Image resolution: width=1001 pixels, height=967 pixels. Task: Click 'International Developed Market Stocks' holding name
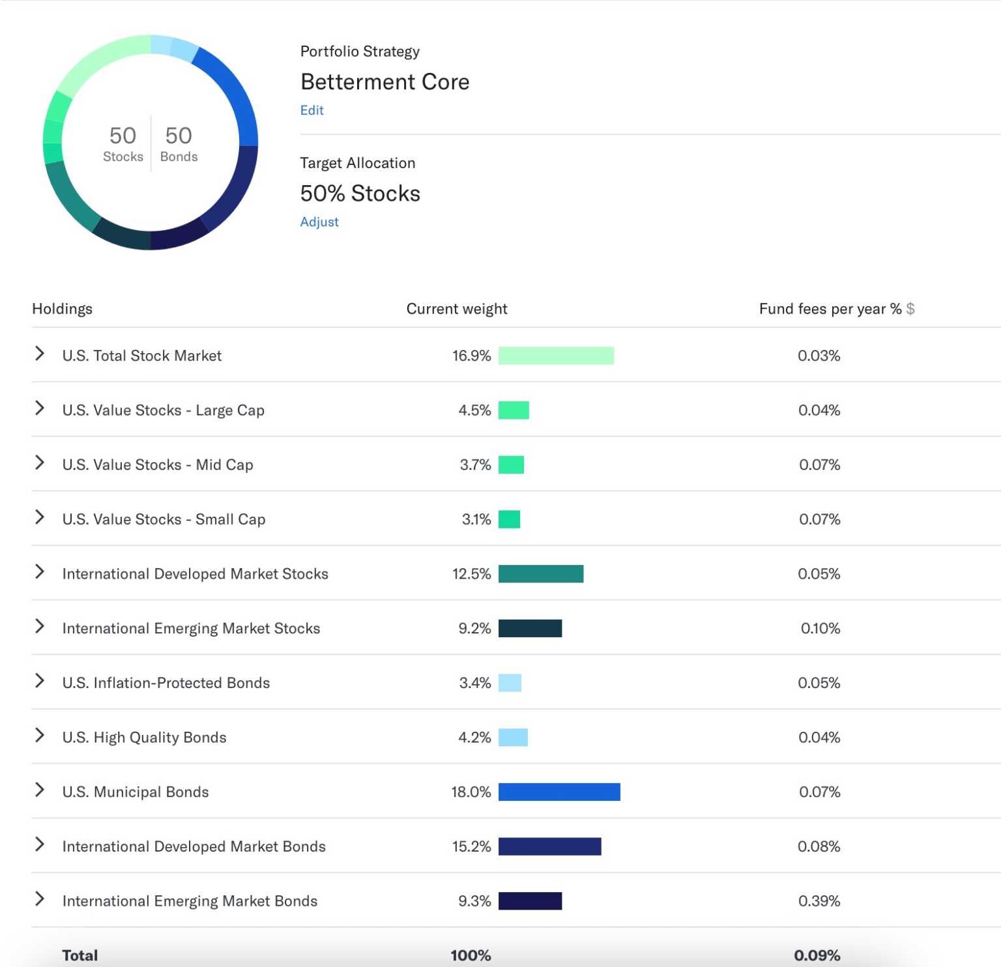[195, 574]
